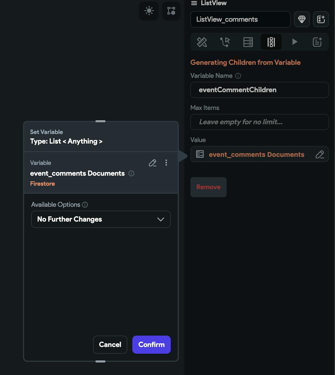Edit the event_comments Documents variable pencil
This screenshot has width=335, height=375.
pyautogui.click(x=152, y=163)
